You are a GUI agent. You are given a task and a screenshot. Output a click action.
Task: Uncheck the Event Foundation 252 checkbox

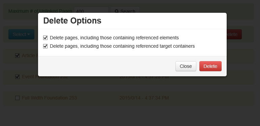pyautogui.click(x=17, y=77)
